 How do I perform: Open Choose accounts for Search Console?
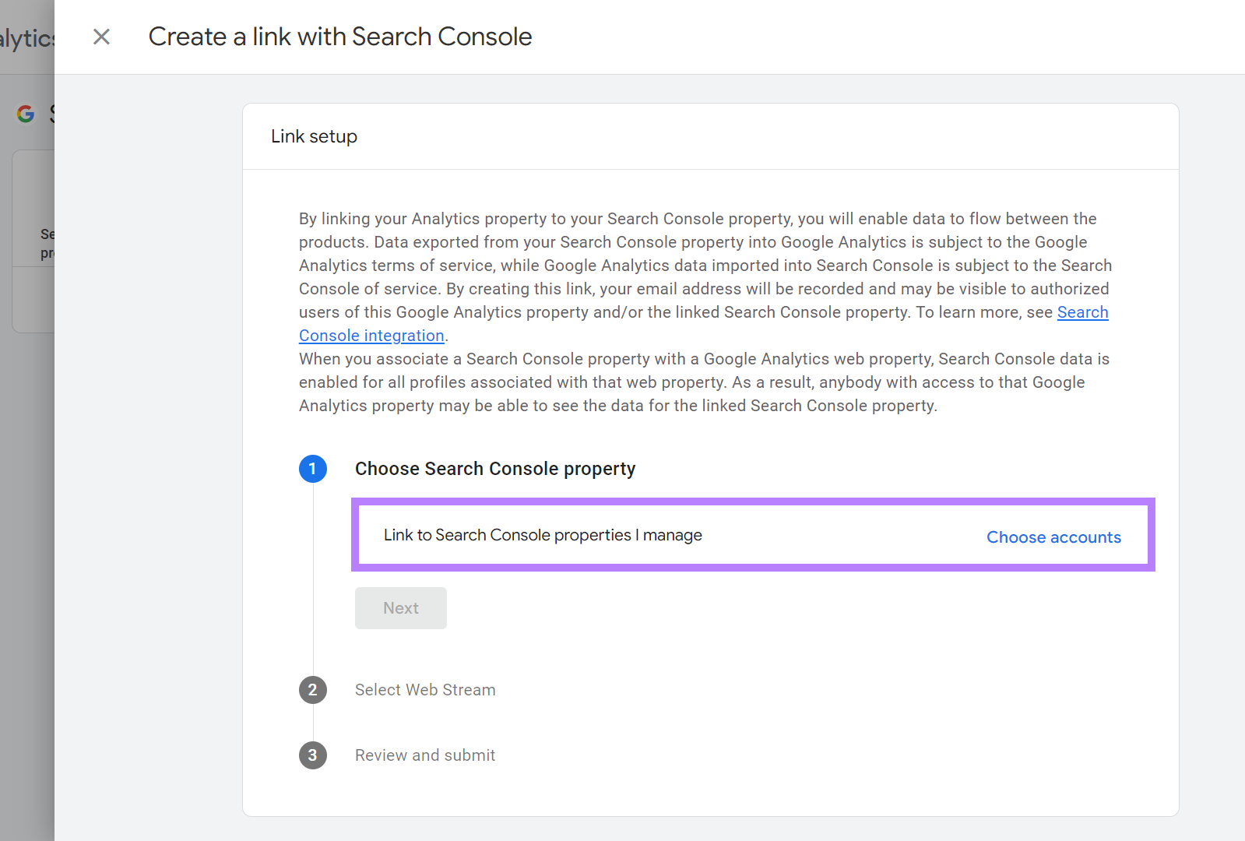click(x=1053, y=537)
